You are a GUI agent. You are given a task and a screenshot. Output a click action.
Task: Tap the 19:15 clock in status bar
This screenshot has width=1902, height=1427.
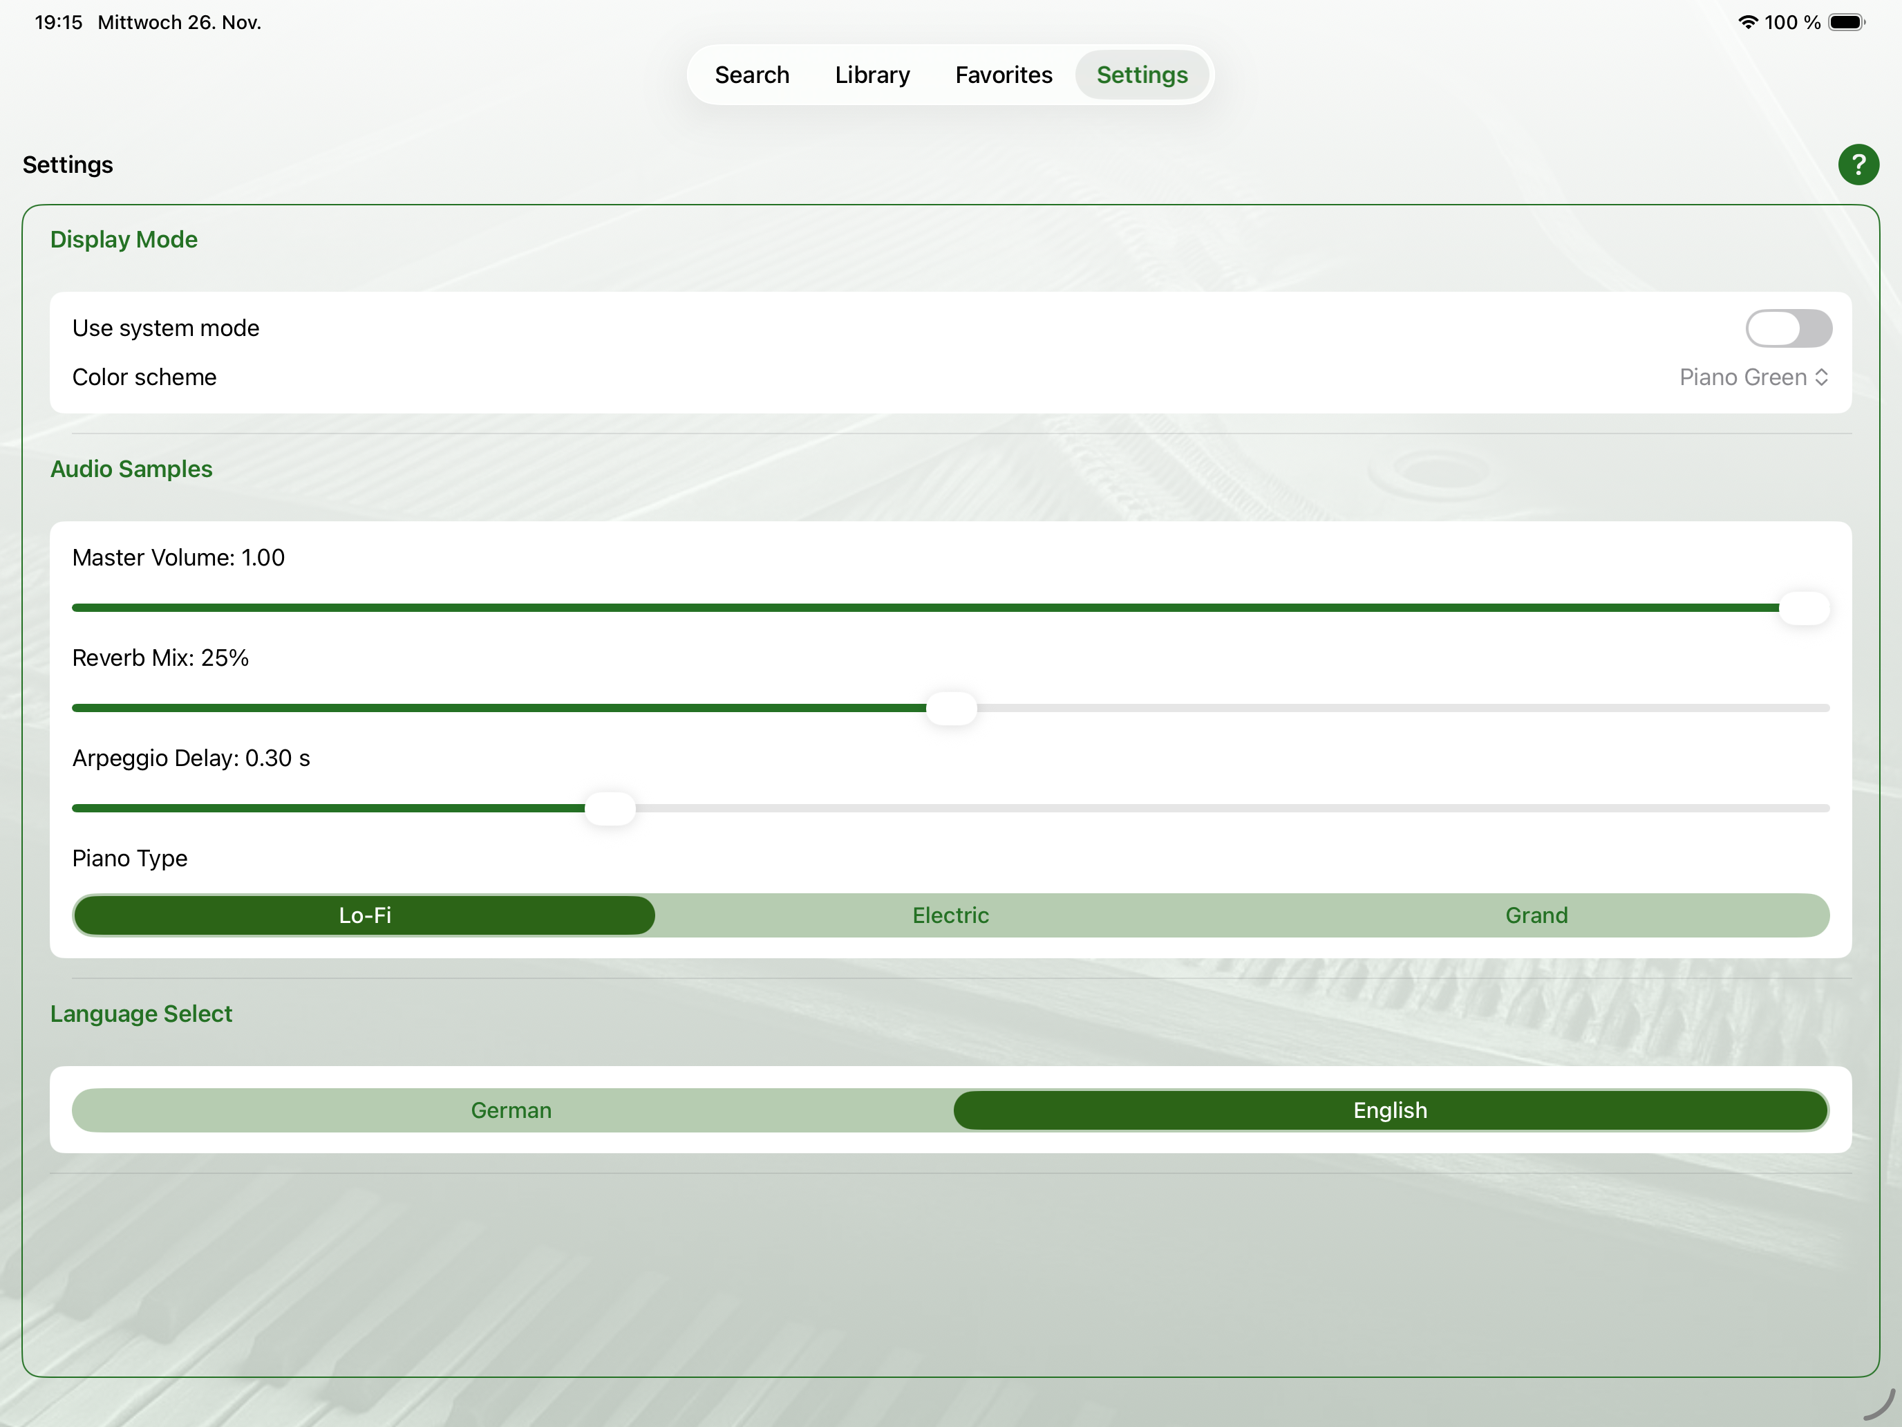point(59,22)
